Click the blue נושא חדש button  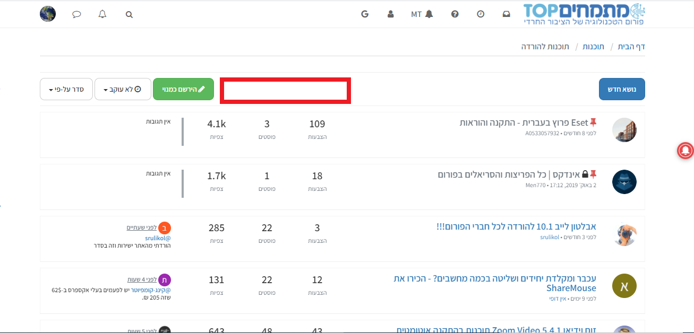tap(622, 89)
